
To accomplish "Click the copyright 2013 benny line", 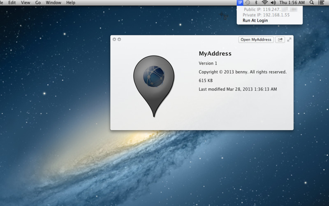I will 243,72.
